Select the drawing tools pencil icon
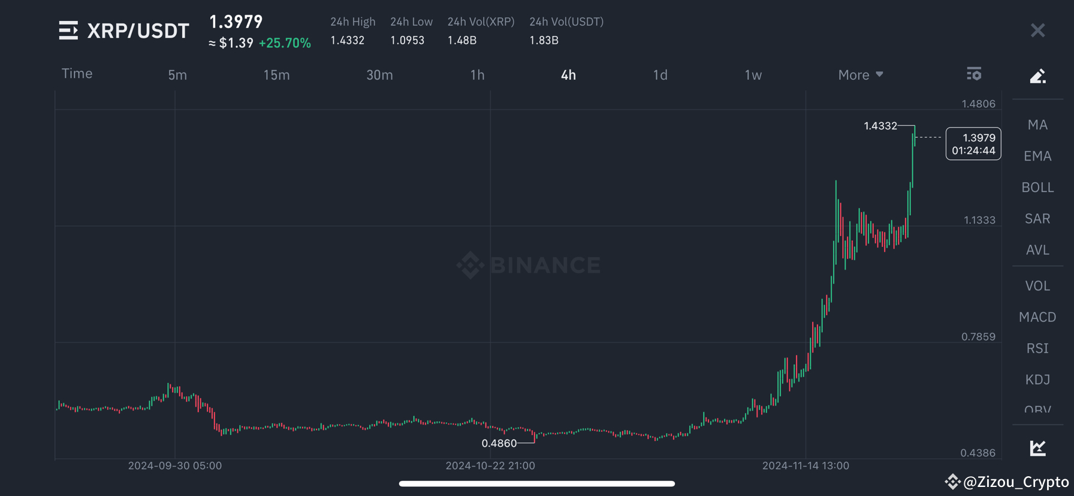Image resolution: width=1074 pixels, height=496 pixels. pyautogui.click(x=1038, y=75)
